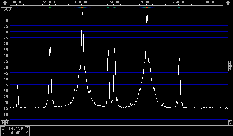
Task: Click the 90 dB scale label
Action: 6,20
